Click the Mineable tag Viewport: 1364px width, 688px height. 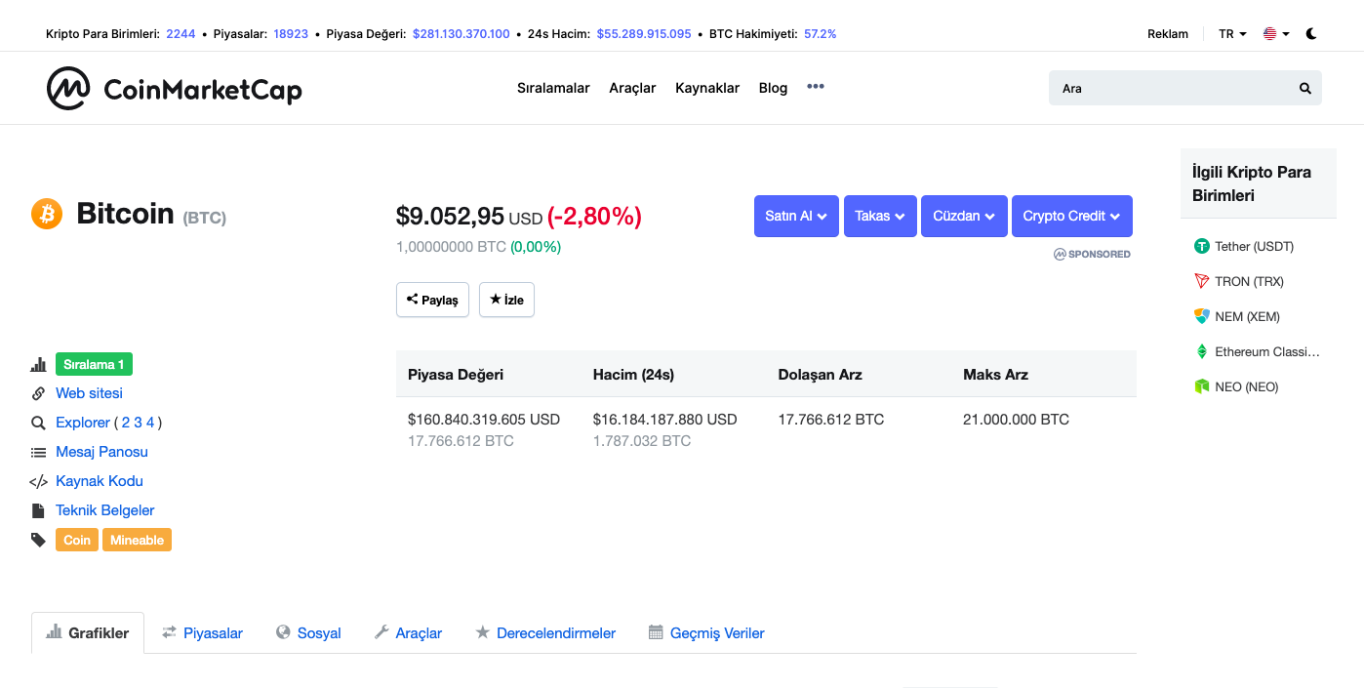137,540
